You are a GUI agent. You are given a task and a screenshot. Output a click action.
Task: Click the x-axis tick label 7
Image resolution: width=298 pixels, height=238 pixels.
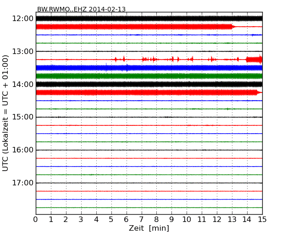pos(141,220)
